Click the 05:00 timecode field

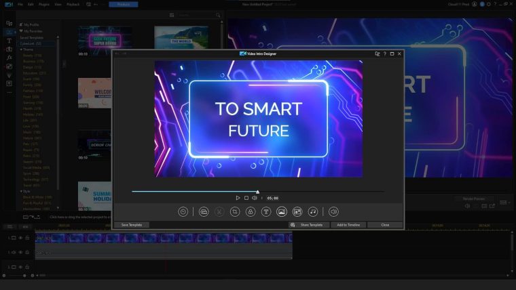coord(272,198)
